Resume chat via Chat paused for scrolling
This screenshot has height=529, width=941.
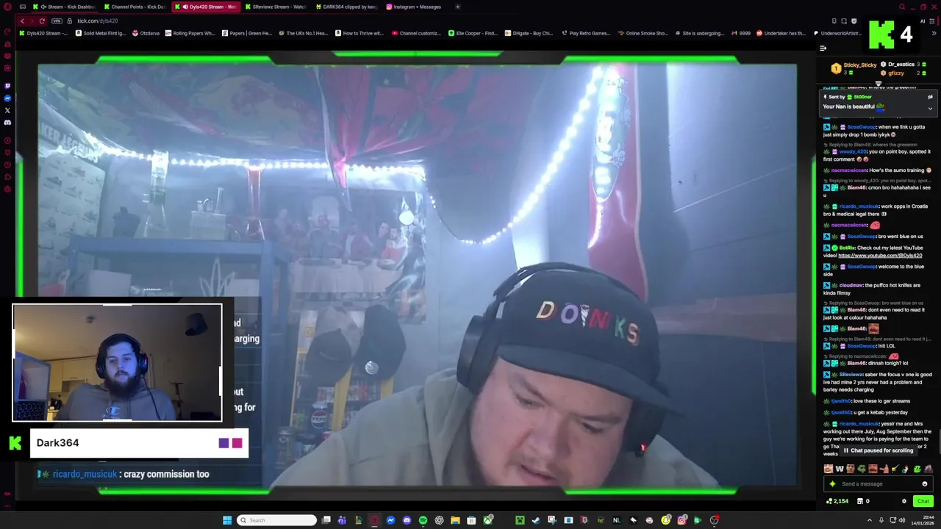click(878, 450)
